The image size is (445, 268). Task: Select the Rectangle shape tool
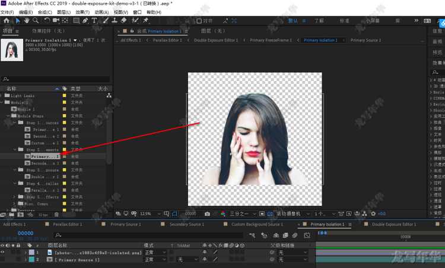[77, 21]
